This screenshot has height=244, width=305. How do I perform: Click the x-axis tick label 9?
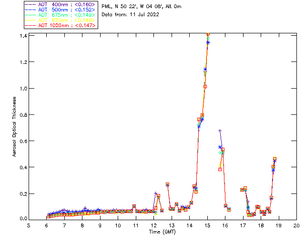pyautogui.click(x=100, y=225)
